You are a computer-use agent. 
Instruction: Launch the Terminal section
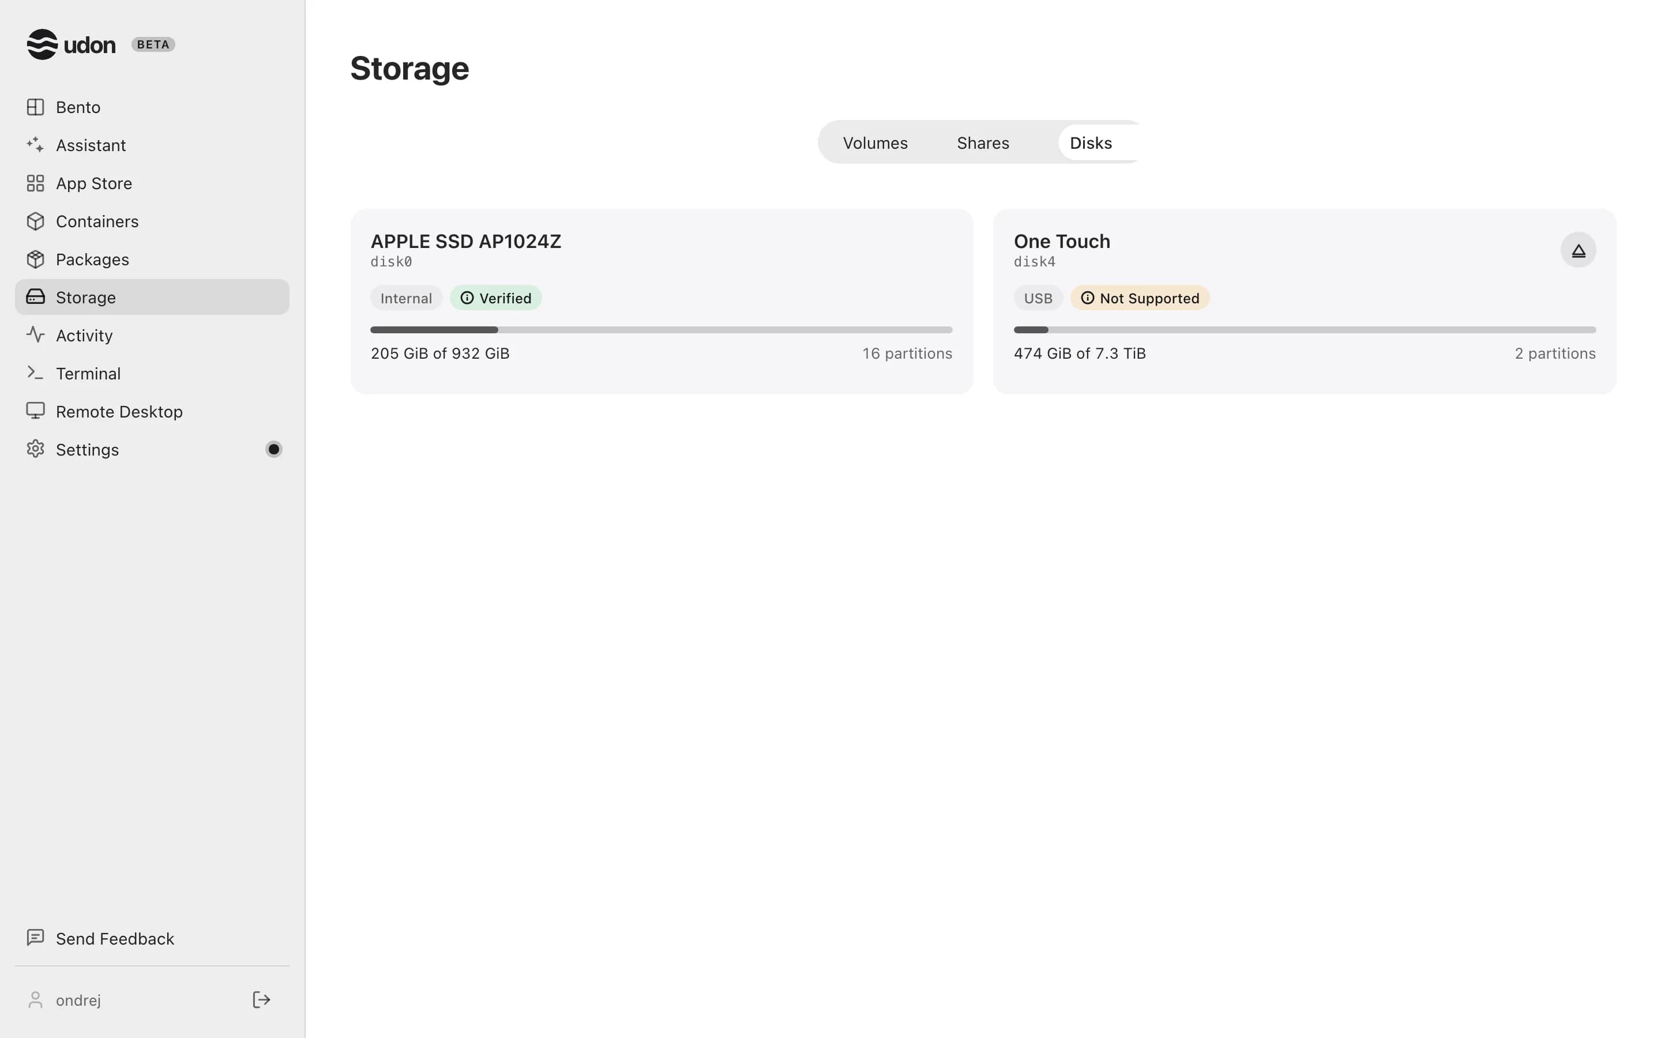click(152, 374)
